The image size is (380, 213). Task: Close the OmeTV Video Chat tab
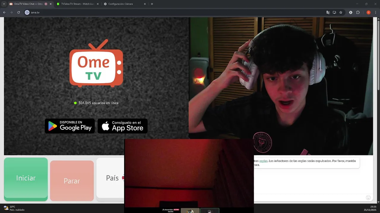50,4
